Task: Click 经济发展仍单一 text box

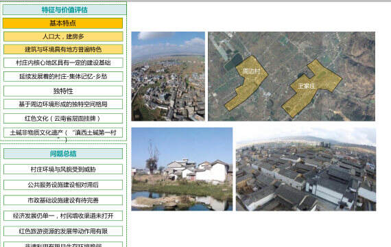Action: click(x=63, y=216)
